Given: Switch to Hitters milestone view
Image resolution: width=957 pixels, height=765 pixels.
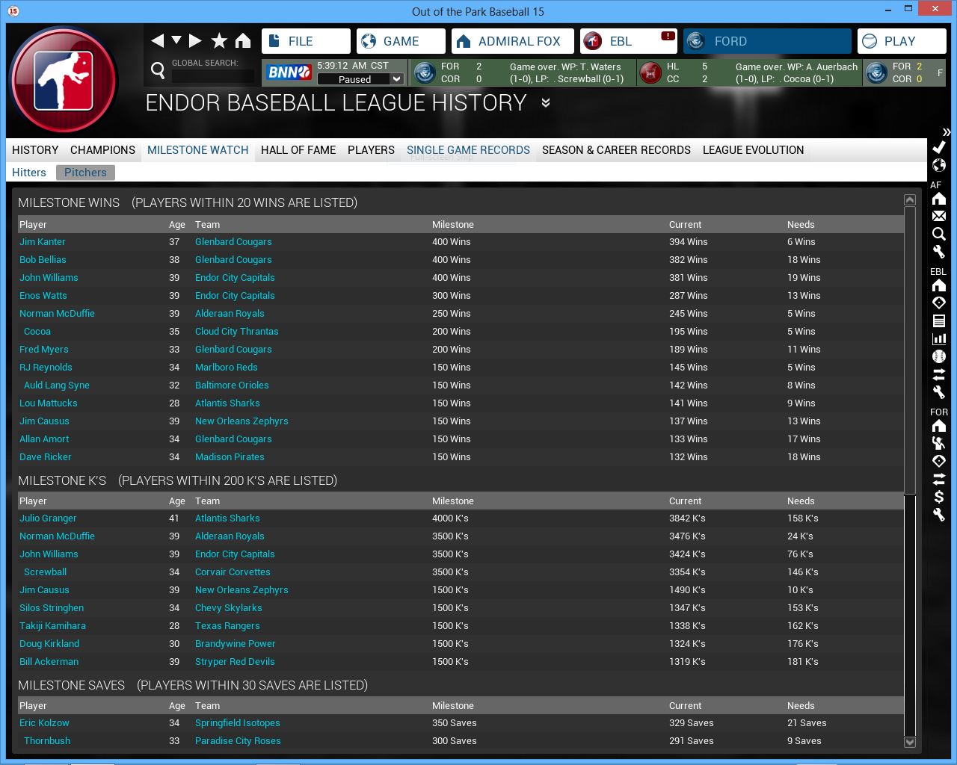Looking at the screenshot, I should (x=29, y=173).
